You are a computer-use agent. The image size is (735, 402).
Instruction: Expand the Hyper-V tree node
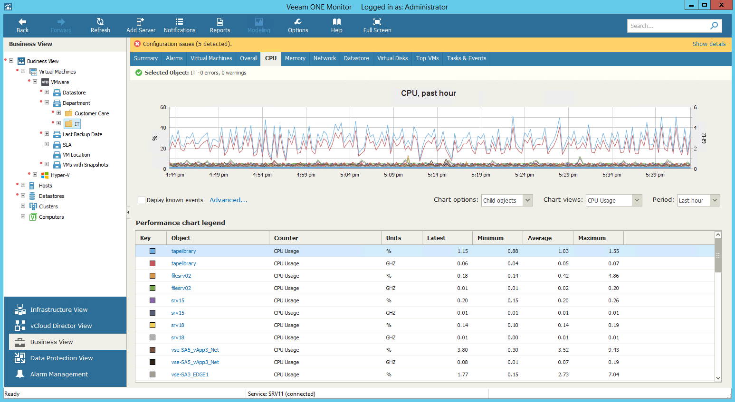point(35,175)
